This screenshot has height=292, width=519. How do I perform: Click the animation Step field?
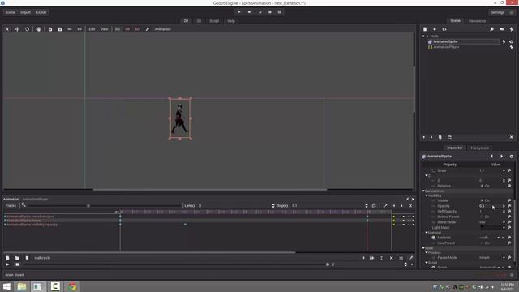coord(328,205)
